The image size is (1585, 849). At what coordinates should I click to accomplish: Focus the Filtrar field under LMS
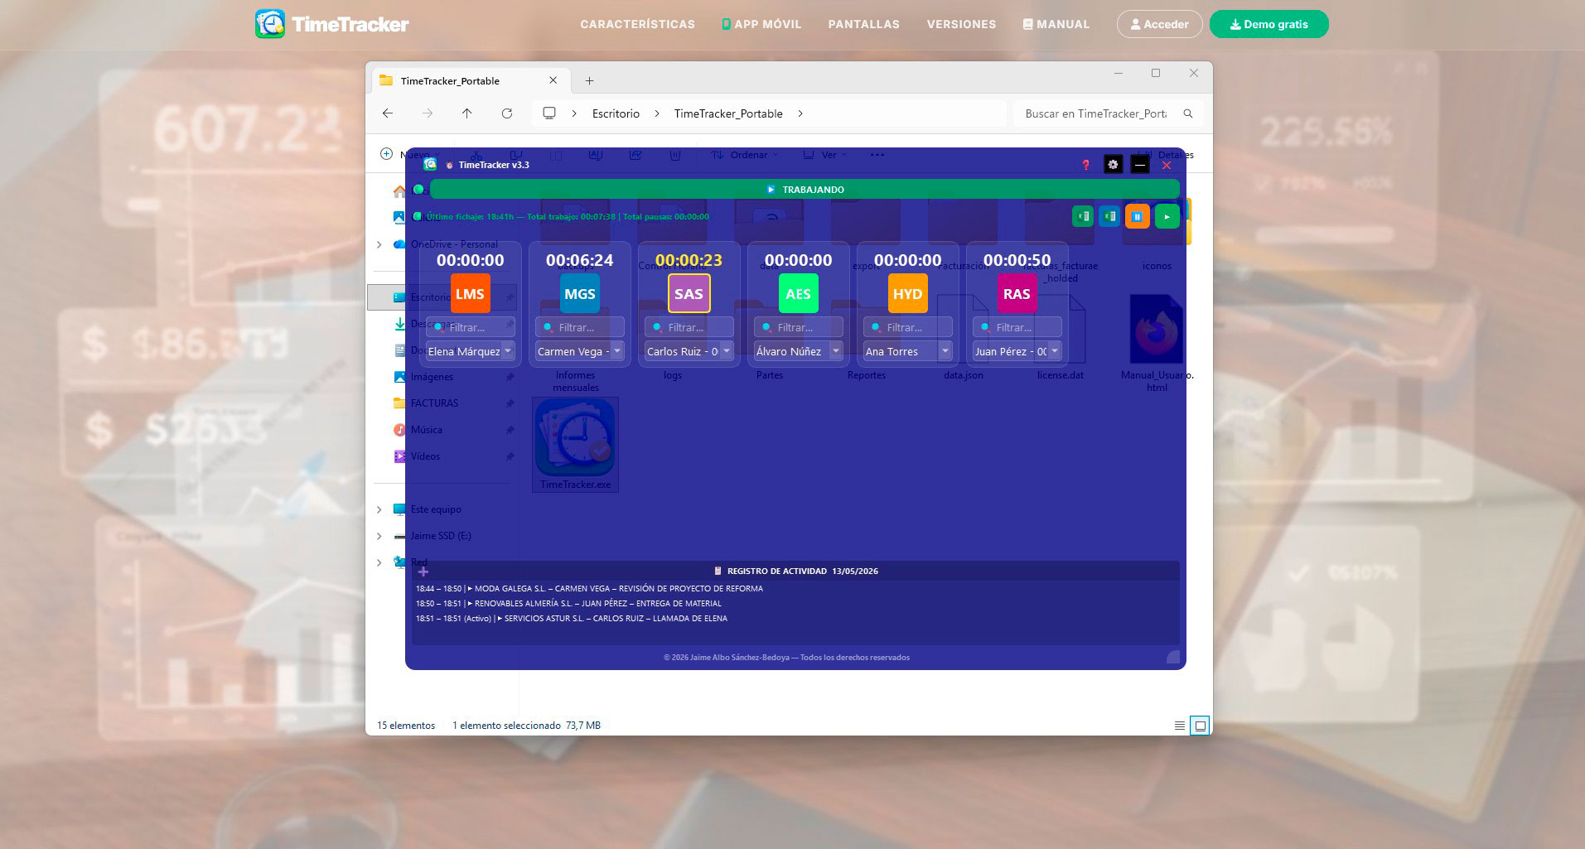471,327
